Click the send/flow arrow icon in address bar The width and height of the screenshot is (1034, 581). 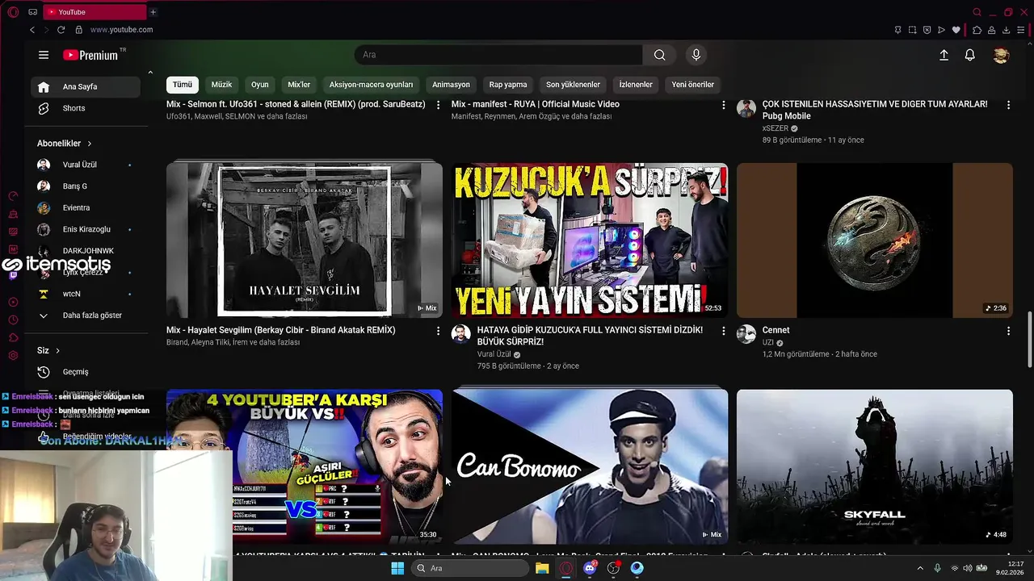[941, 30]
